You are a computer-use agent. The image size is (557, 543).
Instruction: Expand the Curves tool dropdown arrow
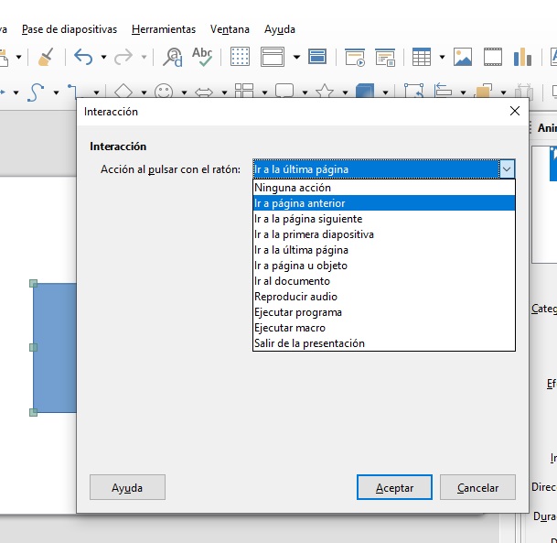click(56, 92)
